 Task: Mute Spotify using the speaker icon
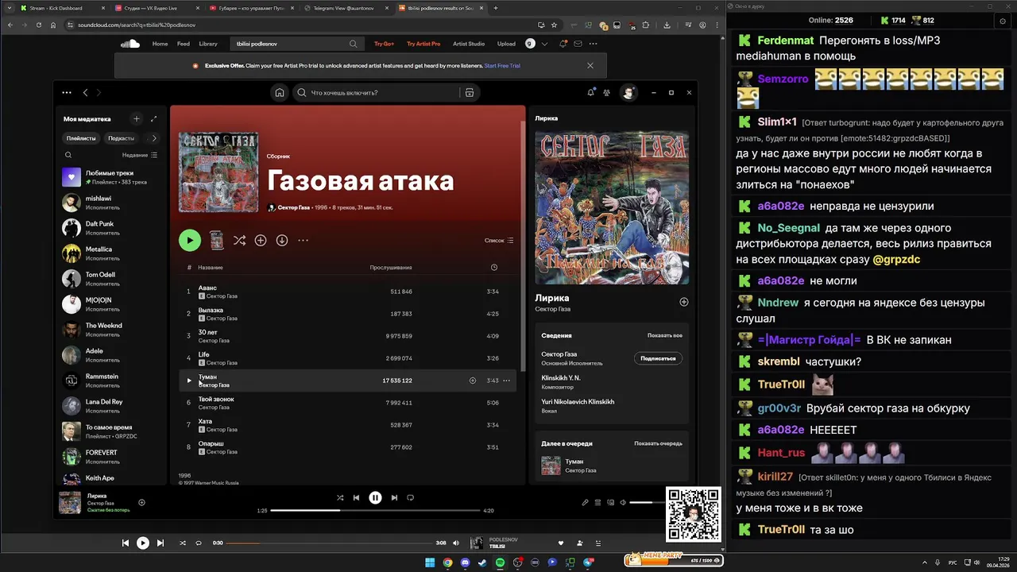(624, 502)
